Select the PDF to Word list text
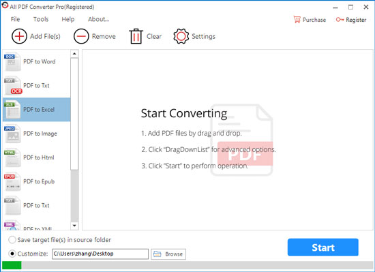This screenshot has width=375, height=272. 40,61
